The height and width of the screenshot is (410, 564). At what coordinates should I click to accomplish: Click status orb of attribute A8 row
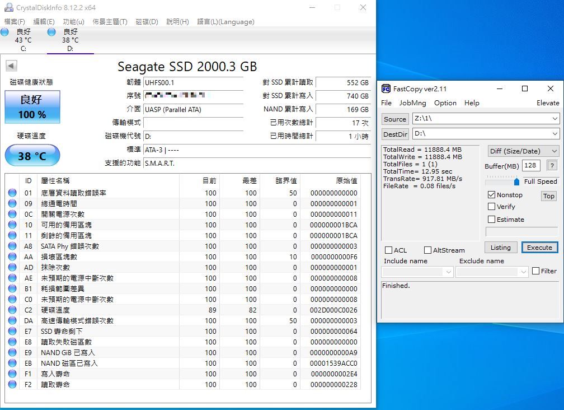point(12,246)
